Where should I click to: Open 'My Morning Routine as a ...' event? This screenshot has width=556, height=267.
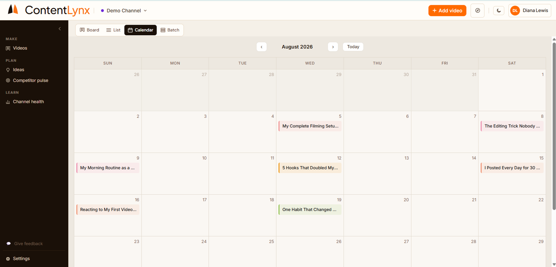click(108, 168)
